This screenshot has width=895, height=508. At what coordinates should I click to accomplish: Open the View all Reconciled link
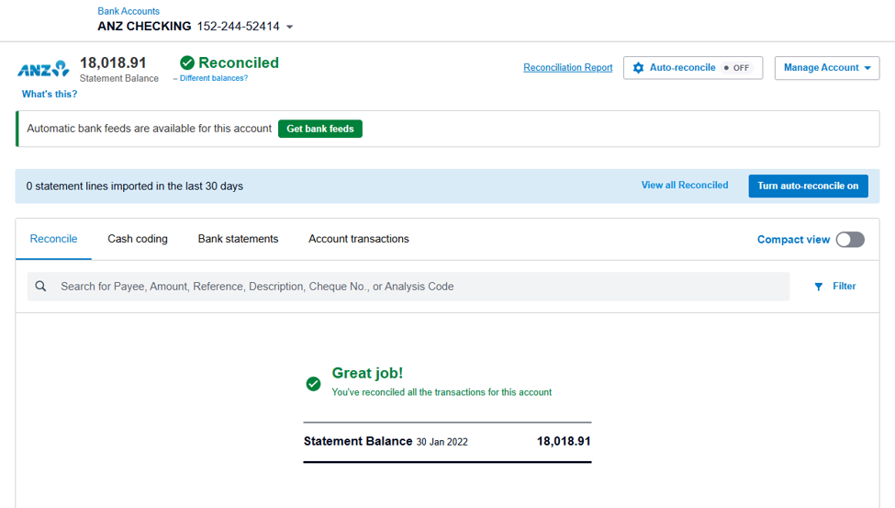pyautogui.click(x=685, y=186)
